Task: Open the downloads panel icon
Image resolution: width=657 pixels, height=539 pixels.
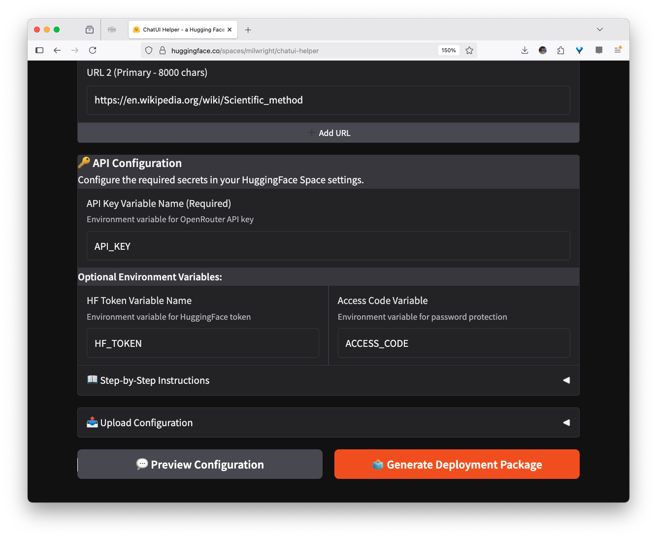Action: tap(525, 50)
